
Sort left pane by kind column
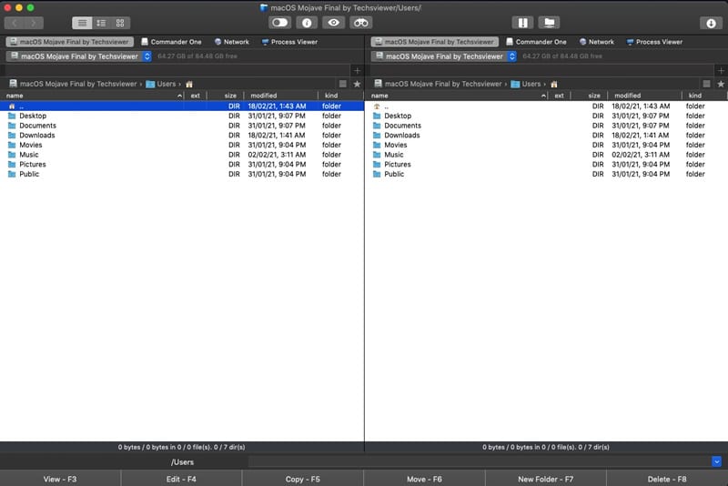pyautogui.click(x=340, y=96)
